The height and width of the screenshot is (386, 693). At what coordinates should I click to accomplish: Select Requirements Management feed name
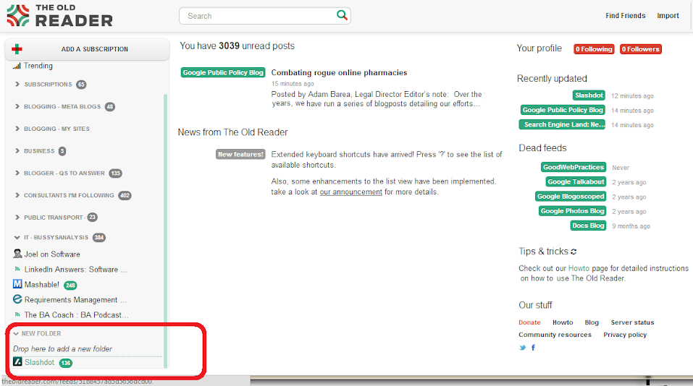click(75, 299)
